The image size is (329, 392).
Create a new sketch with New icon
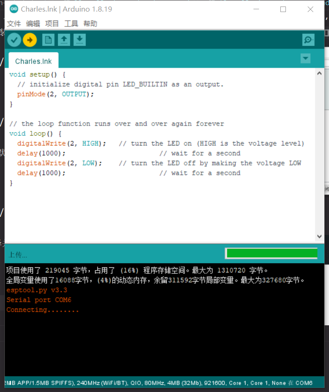click(48, 40)
